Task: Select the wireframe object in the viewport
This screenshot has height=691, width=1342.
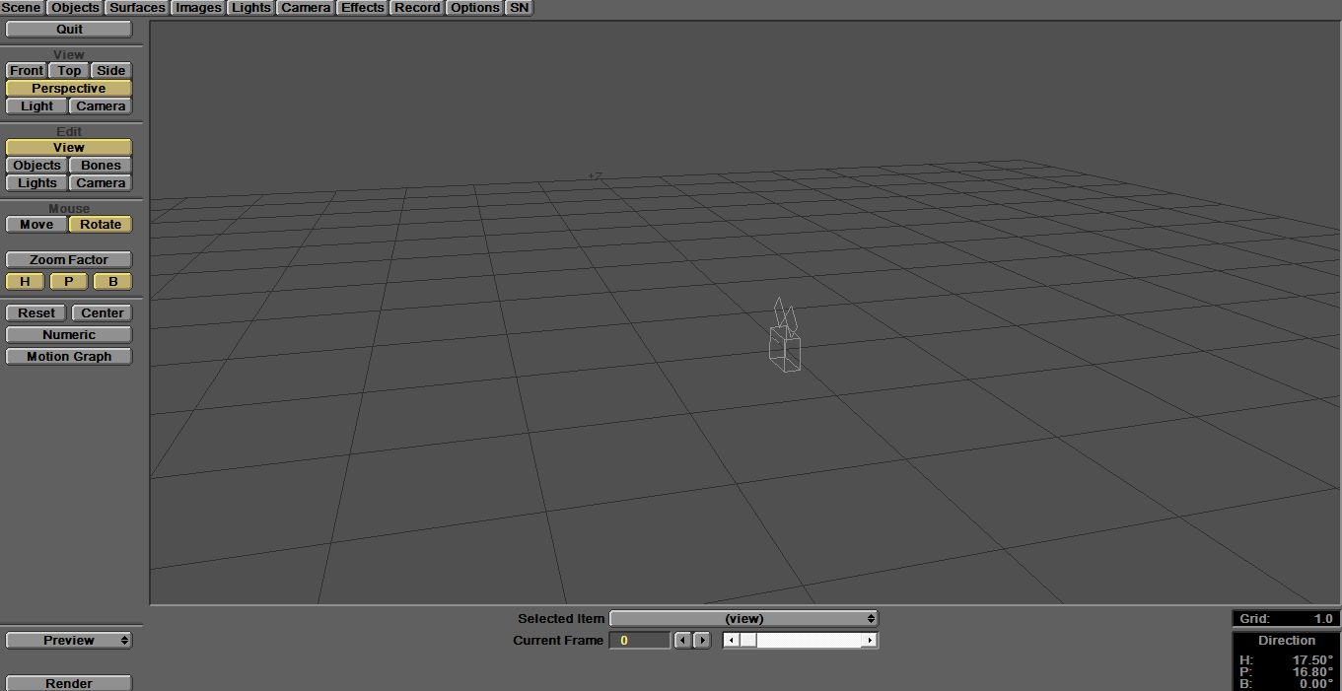Action: tap(785, 335)
